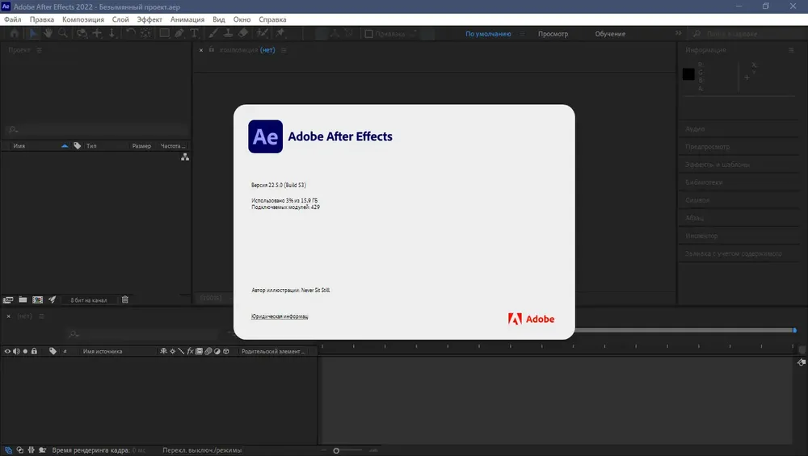The image size is (808, 456).
Task: Delete selected item with trash icon
Action: coord(124,299)
